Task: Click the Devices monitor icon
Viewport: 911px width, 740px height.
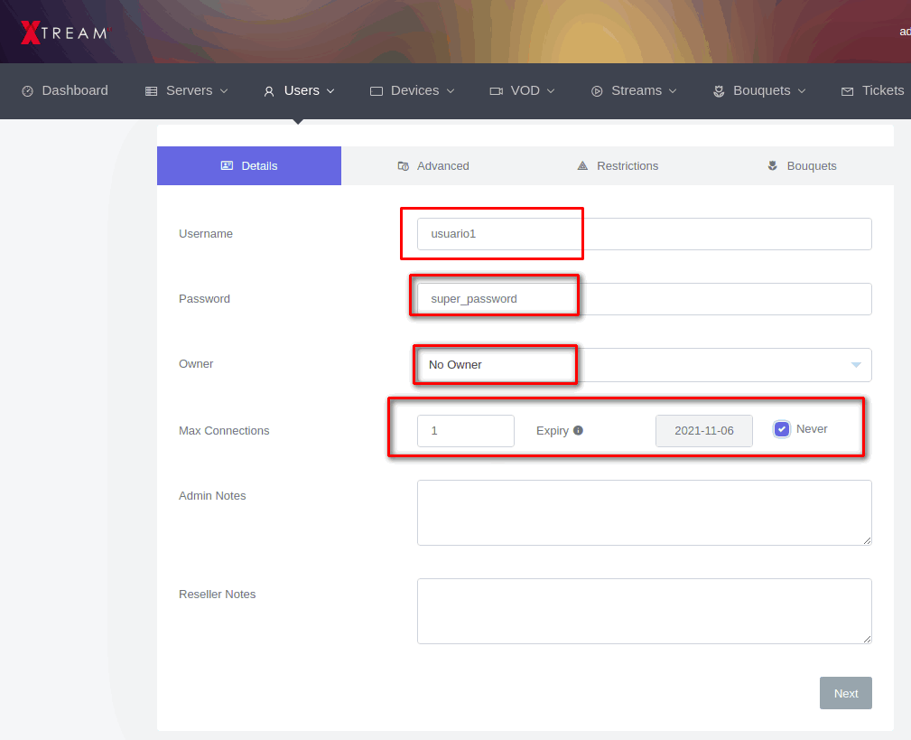Action: pos(376,91)
